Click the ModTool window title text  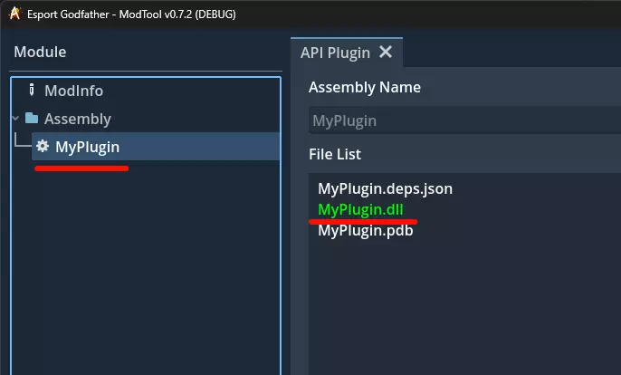(136, 14)
